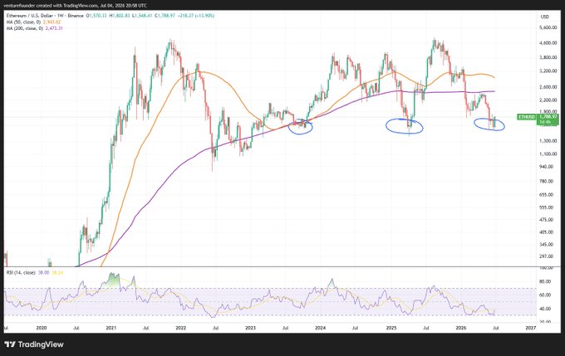Click the 2025 label on time axis
565x356 pixels.
point(391,328)
